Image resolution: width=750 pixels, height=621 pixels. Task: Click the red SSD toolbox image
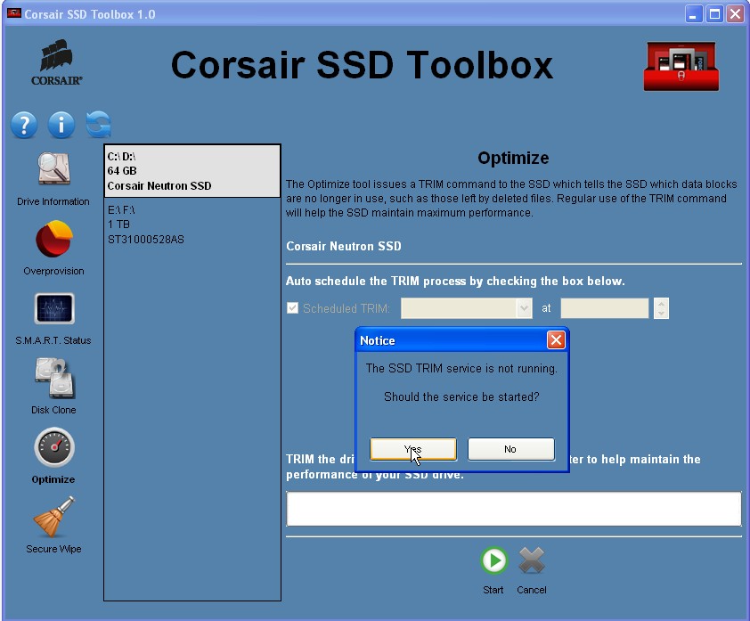(681, 67)
